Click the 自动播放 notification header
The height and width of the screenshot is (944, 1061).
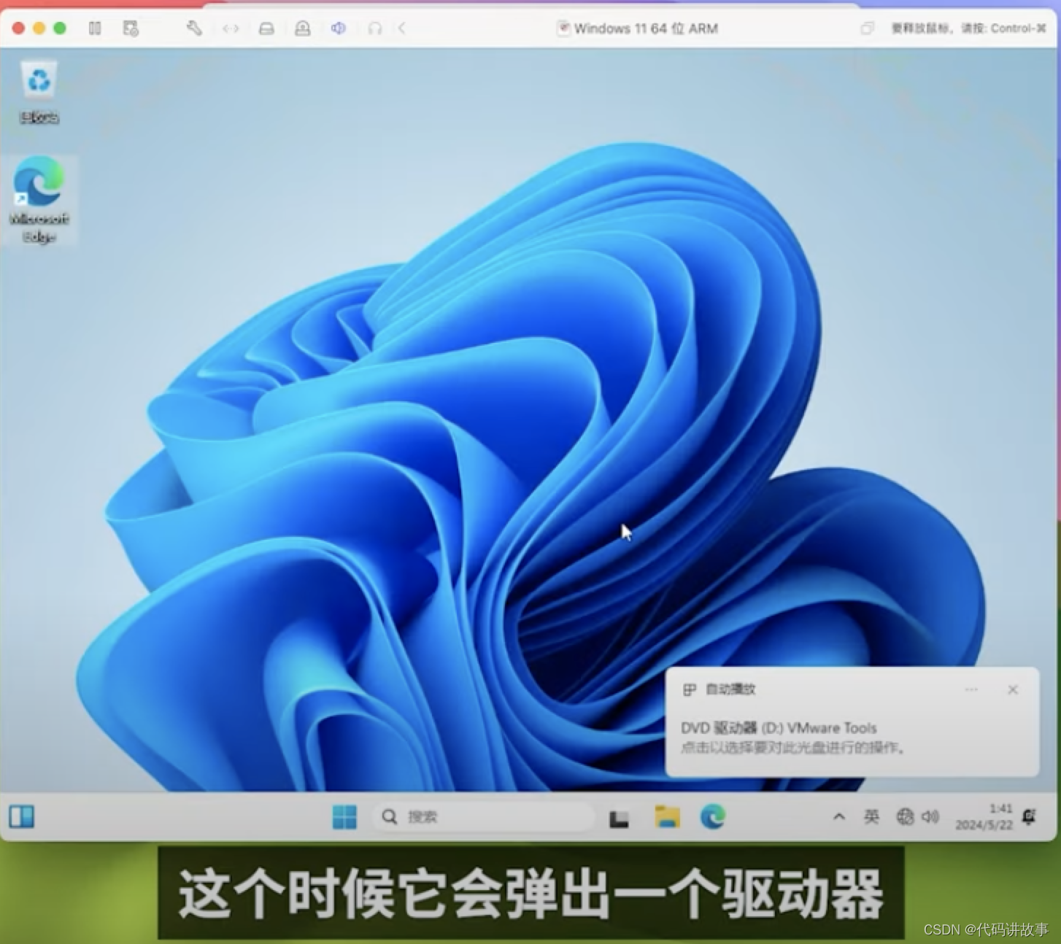pos(730,689)
